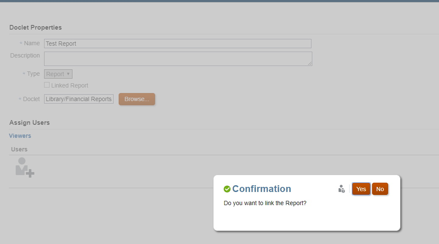Click the Description box resize handle

(x=310, y=63)
